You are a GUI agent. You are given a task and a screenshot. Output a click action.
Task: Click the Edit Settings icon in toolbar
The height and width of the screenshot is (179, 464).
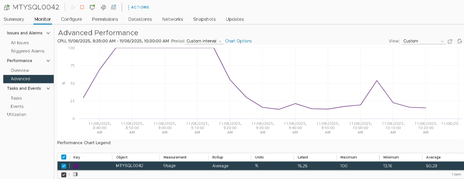tap(103, 7)
